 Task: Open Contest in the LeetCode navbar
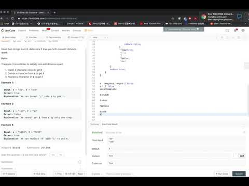(x=55, y=30)
